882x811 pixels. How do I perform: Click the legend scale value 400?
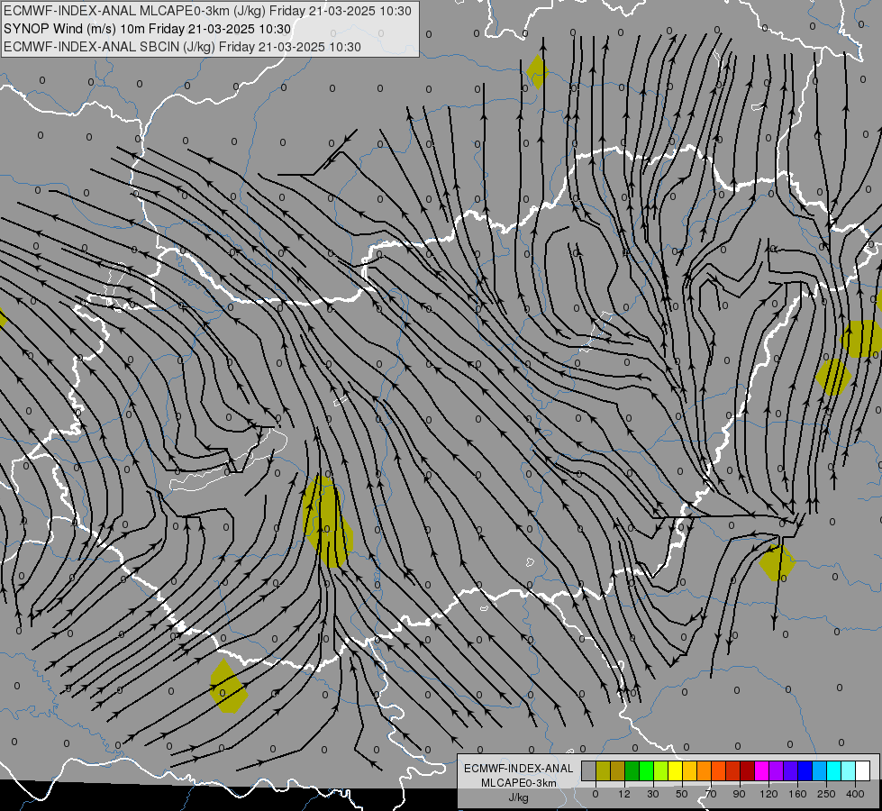855,794
